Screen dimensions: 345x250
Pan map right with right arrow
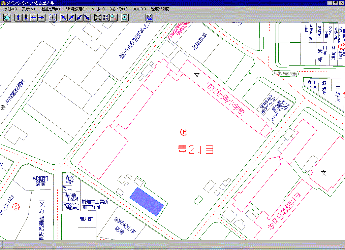[41, 18]
